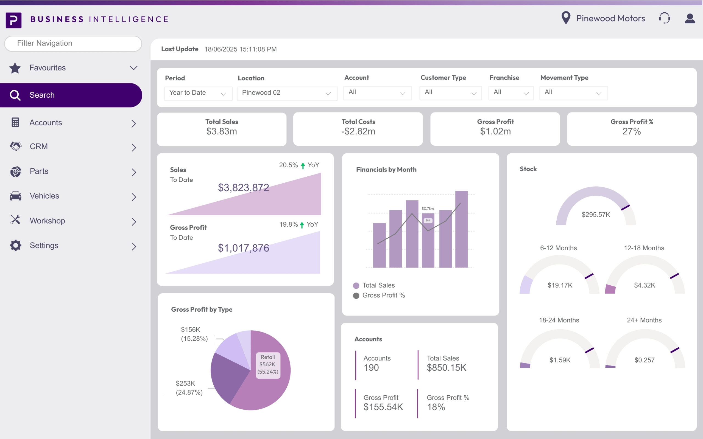The height and width of the screenshot is (439, 703).
Task: Click the Accounts calculator icon
Action: (x=15, y=123)
